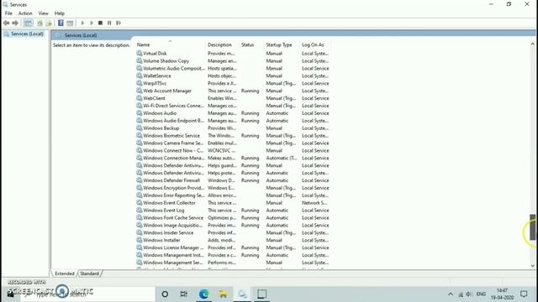Click gear icon beside Windows Image Acquisition
This screenshot has width=538, height=302.
pyautogui.click(x=139, y=225)
